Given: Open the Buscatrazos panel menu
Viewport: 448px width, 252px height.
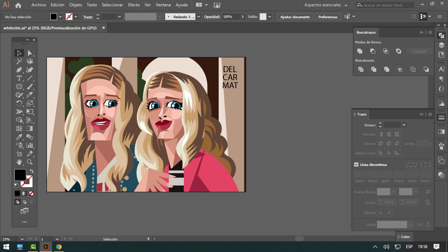Looking at the screenshot, I should coord(430,32).
